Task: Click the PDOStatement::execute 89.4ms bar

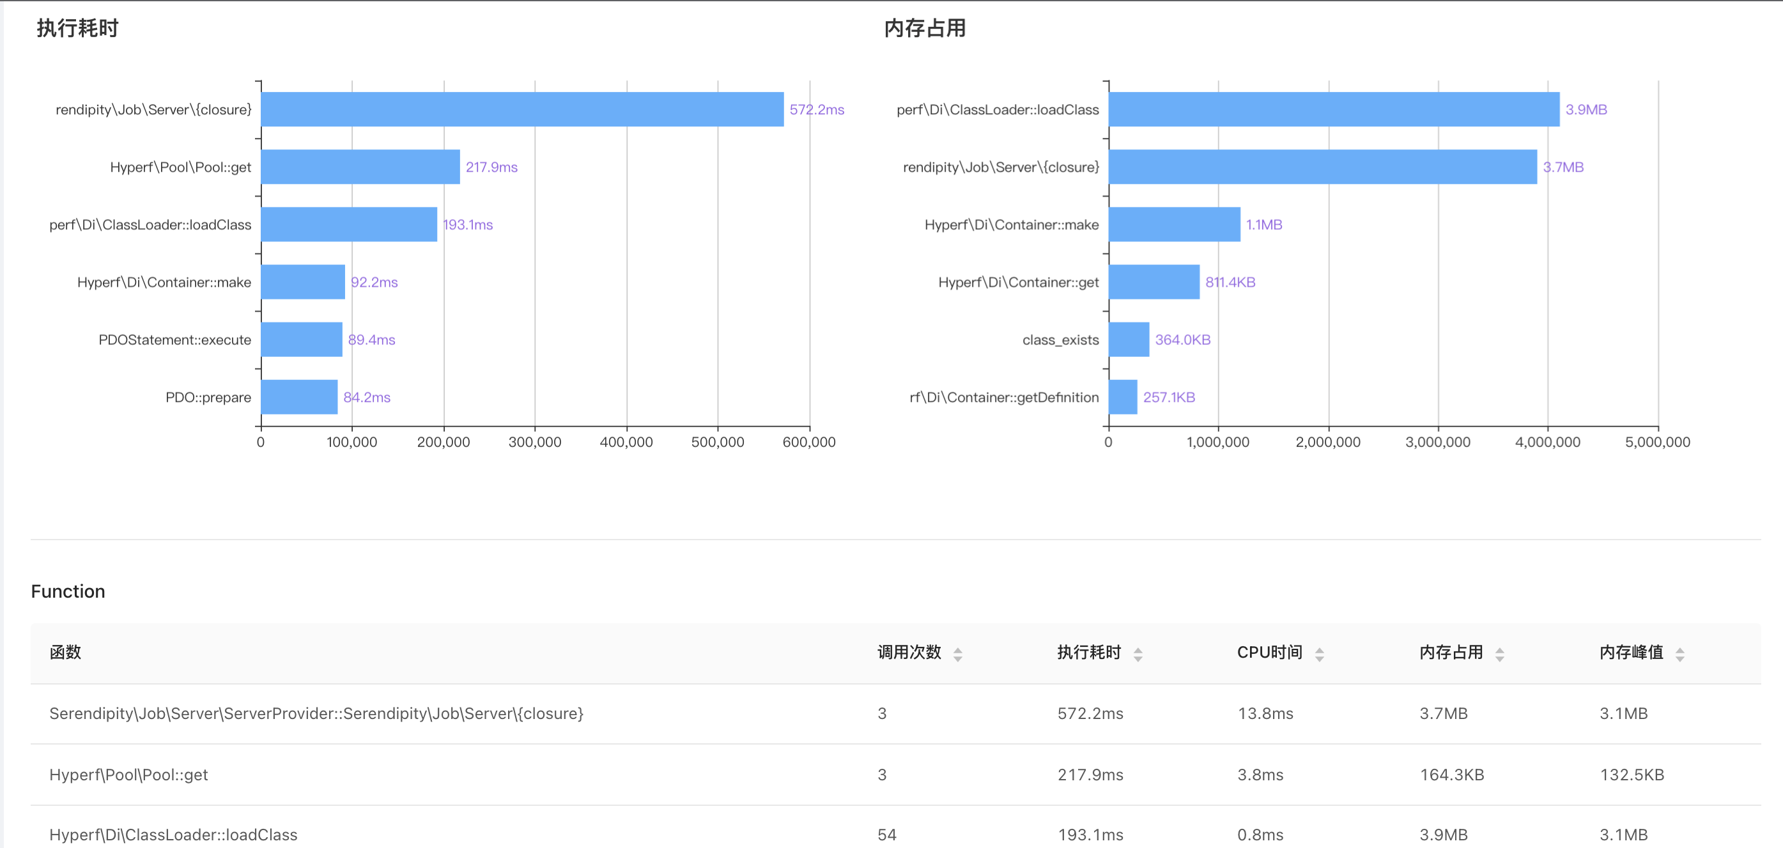Action: click(x=301, y=339)
